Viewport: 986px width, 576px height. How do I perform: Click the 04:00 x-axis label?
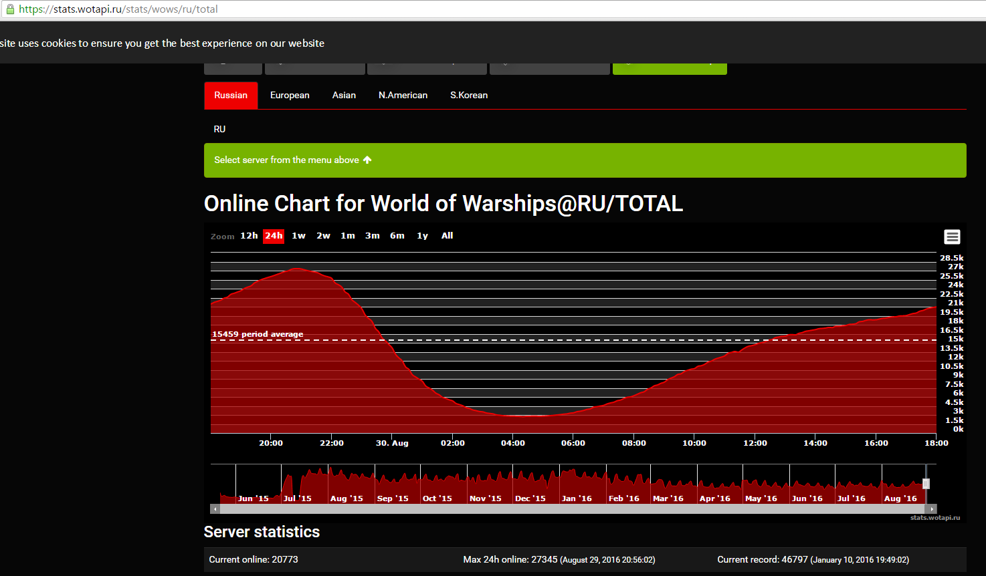coord(513,443)
